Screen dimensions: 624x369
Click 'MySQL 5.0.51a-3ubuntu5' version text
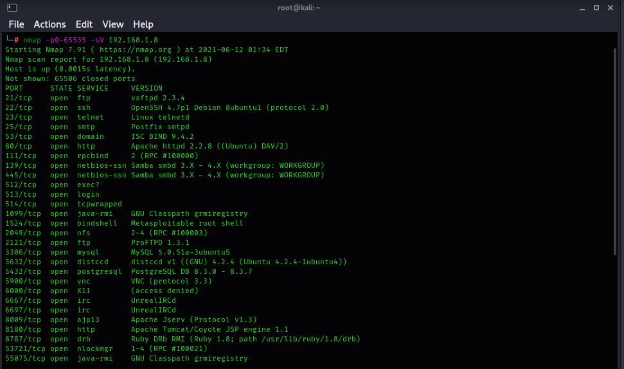(181, 253)
